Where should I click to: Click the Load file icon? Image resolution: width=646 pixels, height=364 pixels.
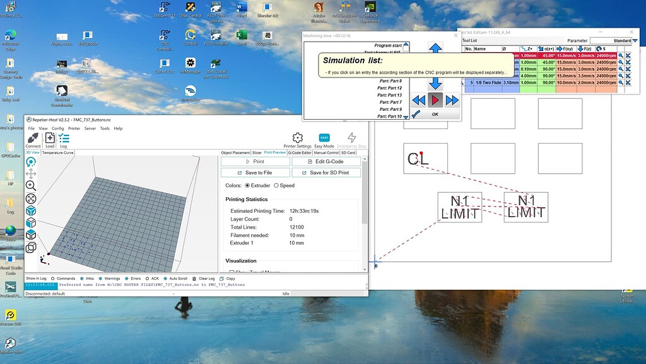pyautogui.click(x=50, y=138)
